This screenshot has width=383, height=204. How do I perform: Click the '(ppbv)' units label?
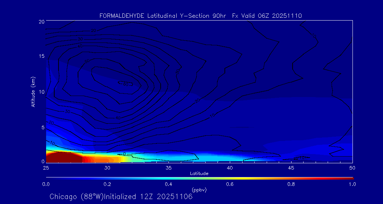199,190
